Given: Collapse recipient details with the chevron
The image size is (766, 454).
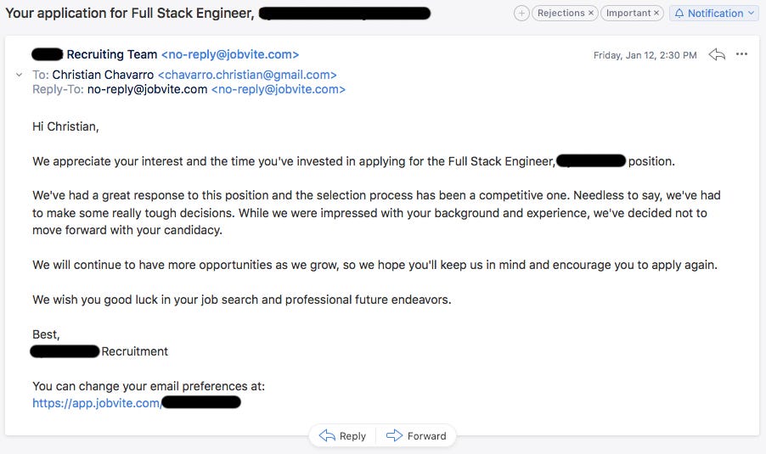Looking at the screenshot, I should coord(20,75).
